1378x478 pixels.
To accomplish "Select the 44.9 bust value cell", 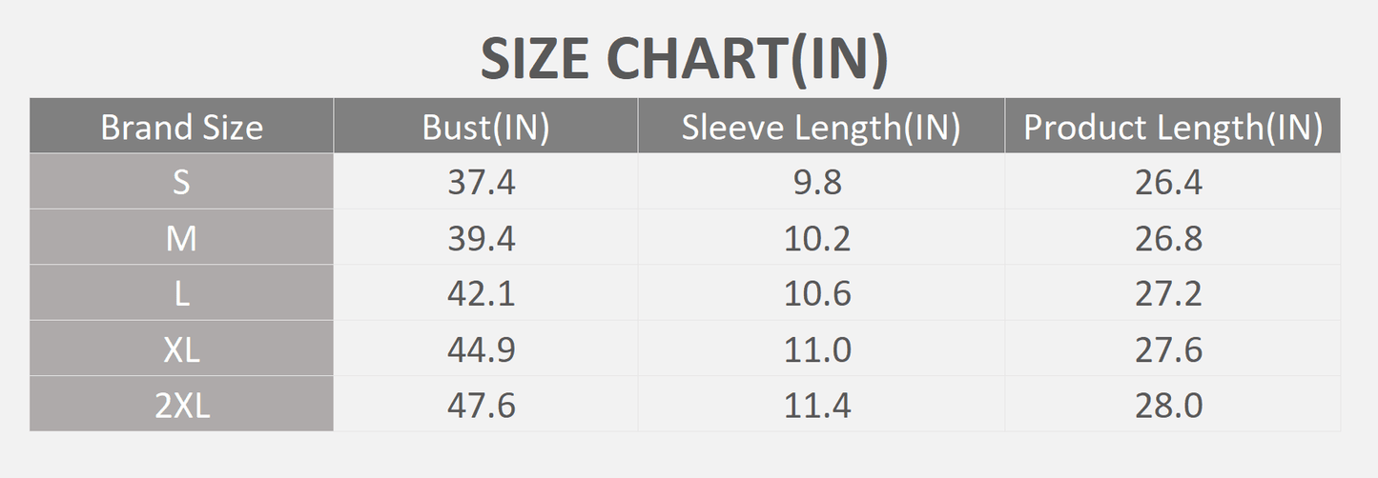I will pos(485,349).
